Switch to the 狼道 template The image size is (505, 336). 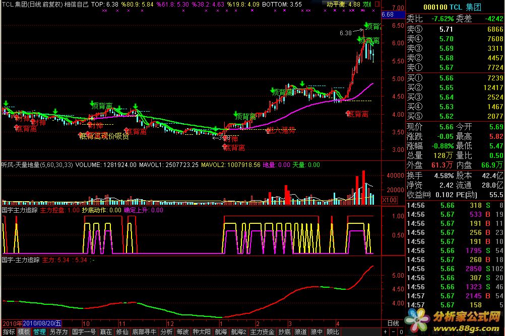tap(300, 332)
